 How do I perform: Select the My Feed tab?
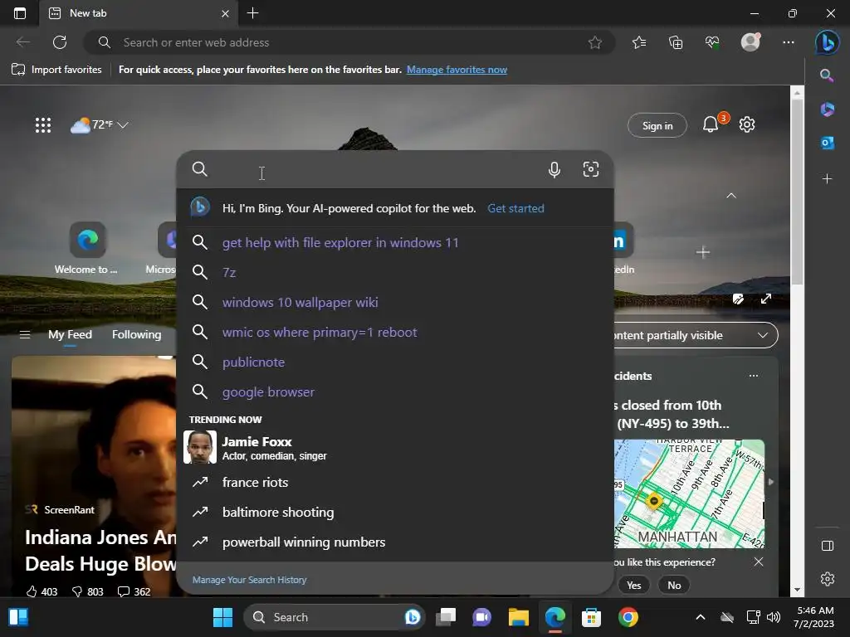pyautogui.click(x=70, y=335)
